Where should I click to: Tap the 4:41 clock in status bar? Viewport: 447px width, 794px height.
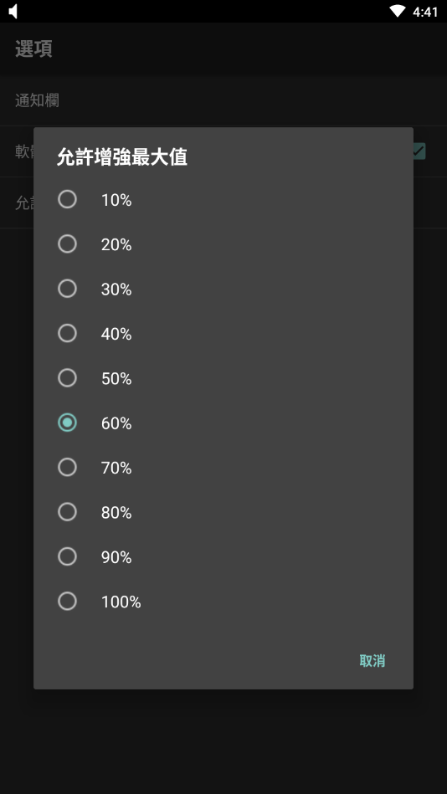pos(425,12)
